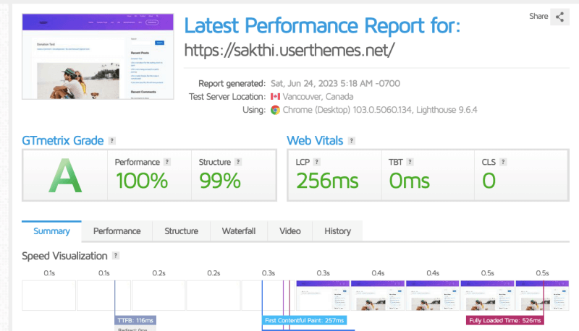Open the Waterfall tab
Image resolution: width=579 pixels, height=331 pixels.
click(239, 231)
